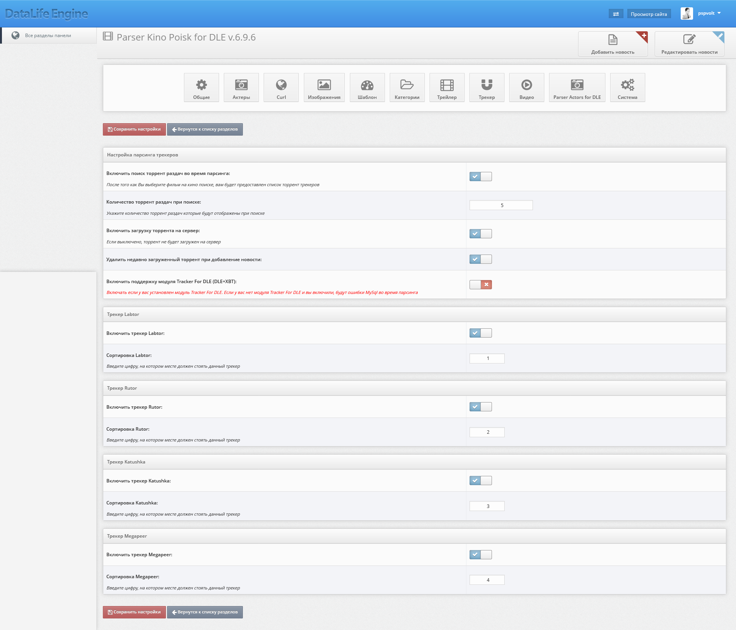Click the Сортировка Rutor input field
Viewport: 736px width, 630px height.
click(x=487, y=432)
